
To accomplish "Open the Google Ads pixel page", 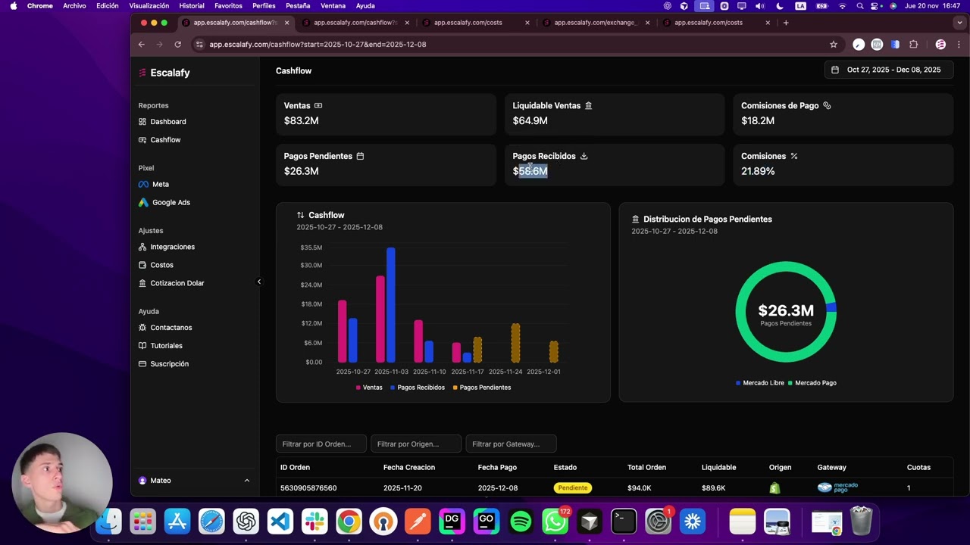I will [x=164, y=202].
